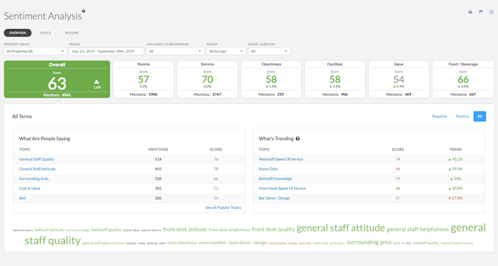Image resolution: width=498 pixels, height=266 pixels.
Task: Open Room Odor trending topic
Action: point(268,169)
